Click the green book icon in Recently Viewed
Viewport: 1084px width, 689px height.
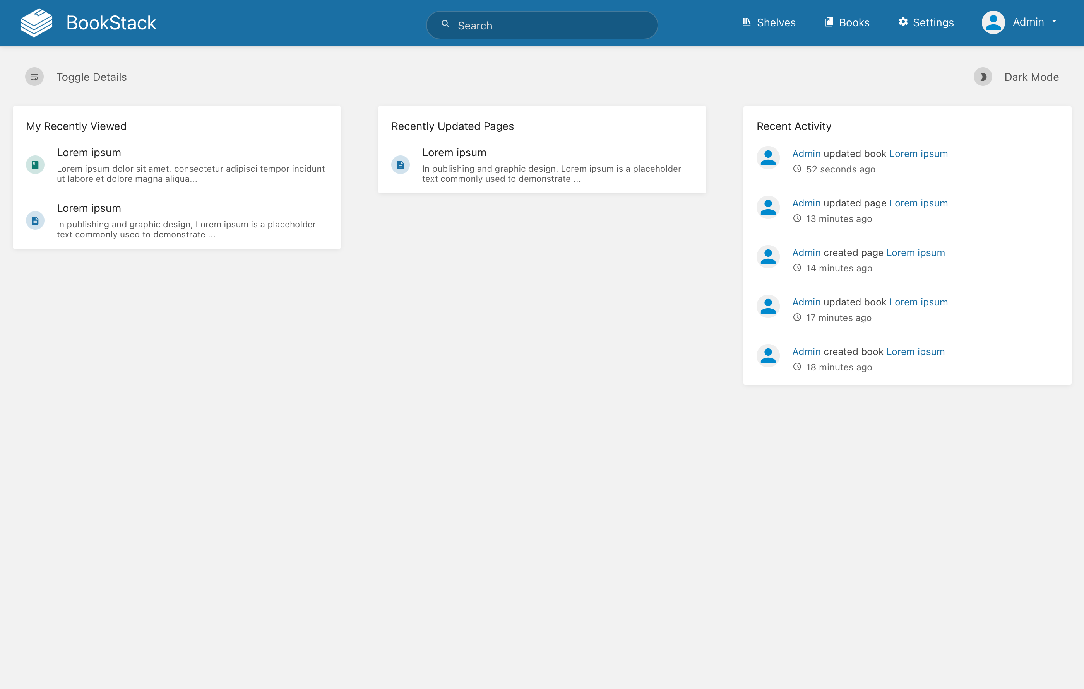tap(35, 165)
